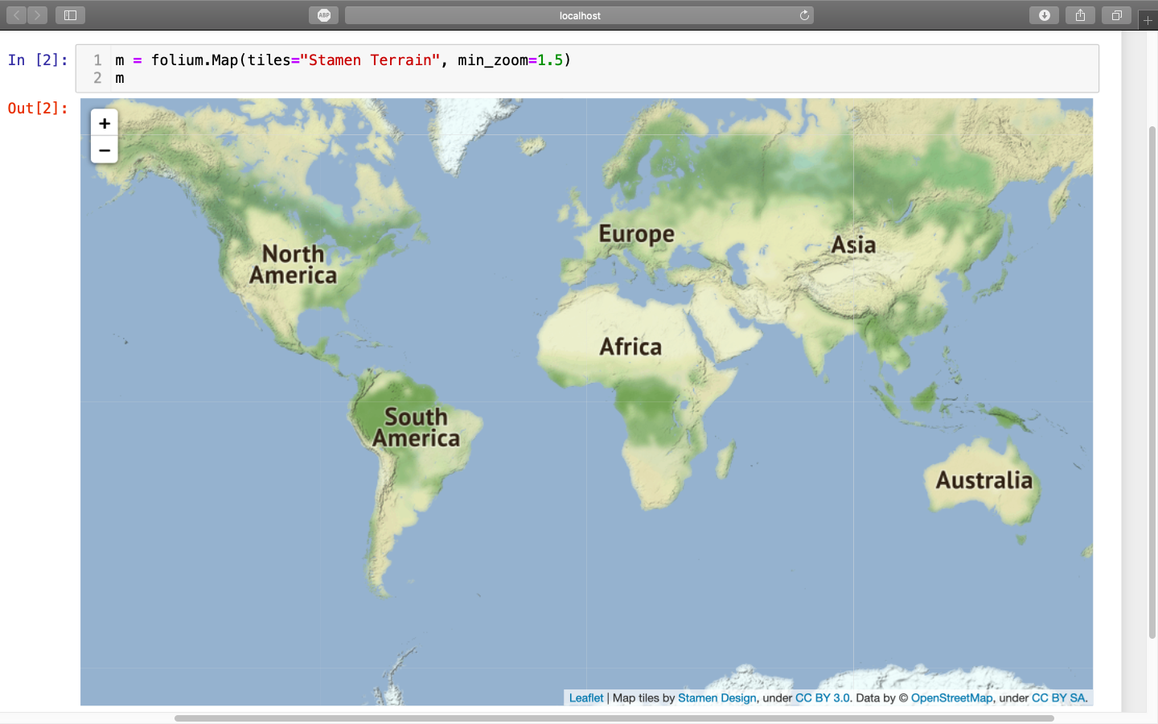Click the horizontal scrollbar thumb
The width and height of the screenshot is (1158, 724).
(614, 718)
